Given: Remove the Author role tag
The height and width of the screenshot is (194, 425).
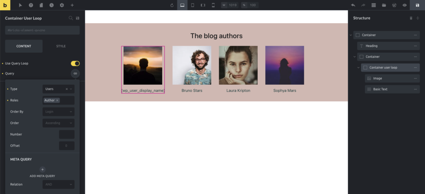Looking at the screenshot, I should (x=57, y=100).
